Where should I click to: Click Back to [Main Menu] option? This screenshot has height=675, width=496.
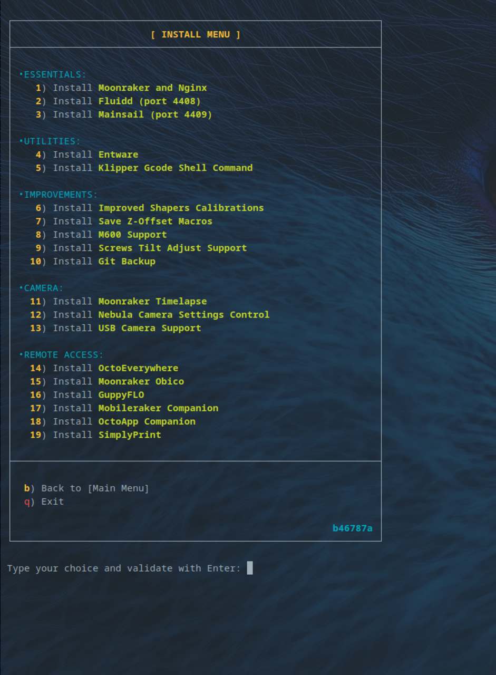coord(86,488)
